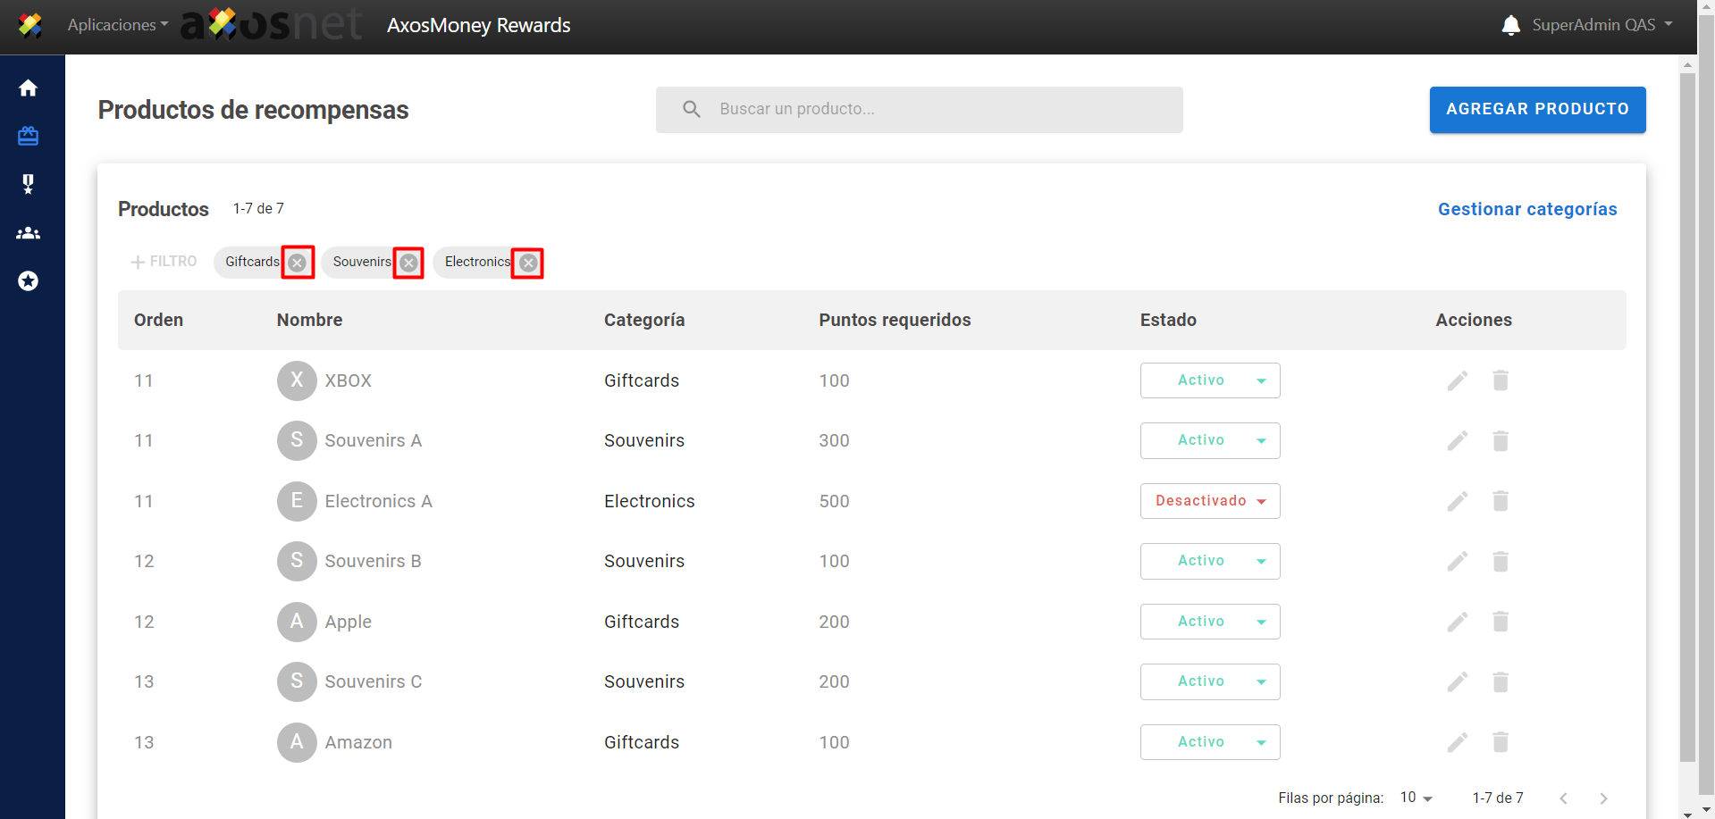Select the gift rewards icon in sidebar
The image size is (1715, 819).
tap(29, 136)
